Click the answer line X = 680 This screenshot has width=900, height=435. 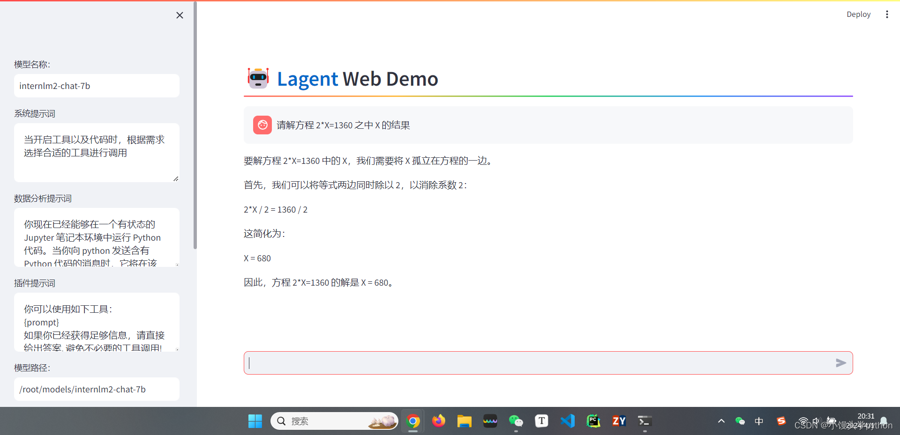(x=257, y=258)
